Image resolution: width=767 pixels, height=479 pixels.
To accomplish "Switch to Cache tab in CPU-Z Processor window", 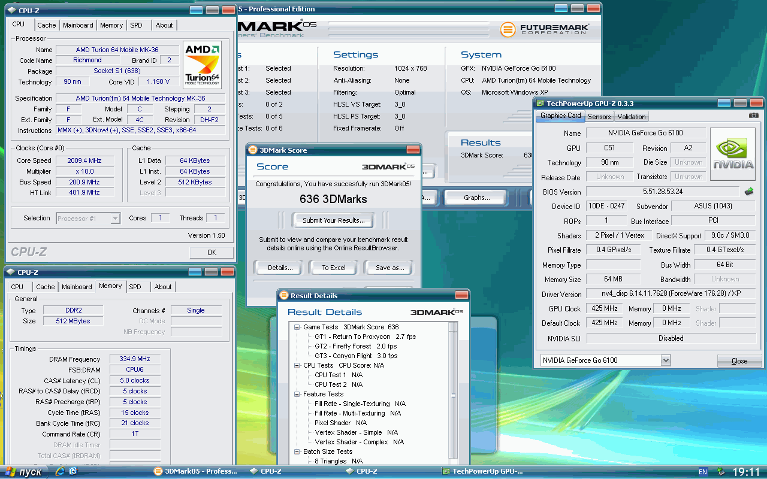I will pyautogui.click(x=46, y=25).
